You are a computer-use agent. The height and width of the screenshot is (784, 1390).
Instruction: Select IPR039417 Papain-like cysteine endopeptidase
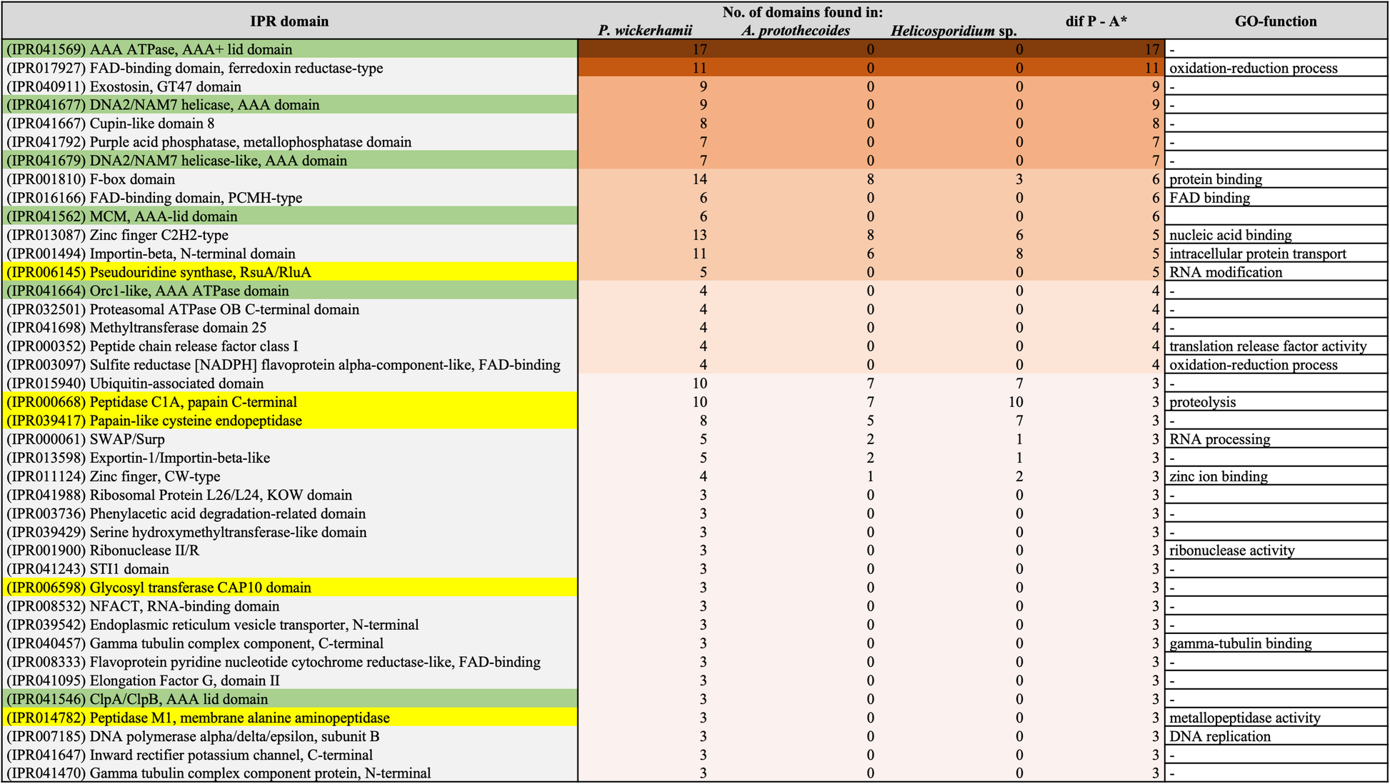[x=290, y=421]
